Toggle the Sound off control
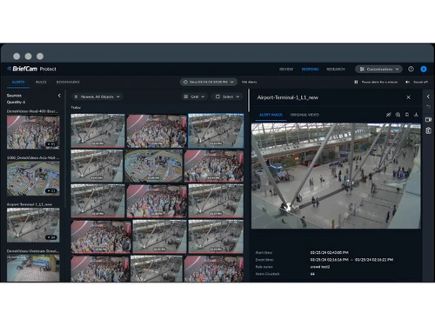The width and height of the screenshot is (435, 326). click(417, 82)
